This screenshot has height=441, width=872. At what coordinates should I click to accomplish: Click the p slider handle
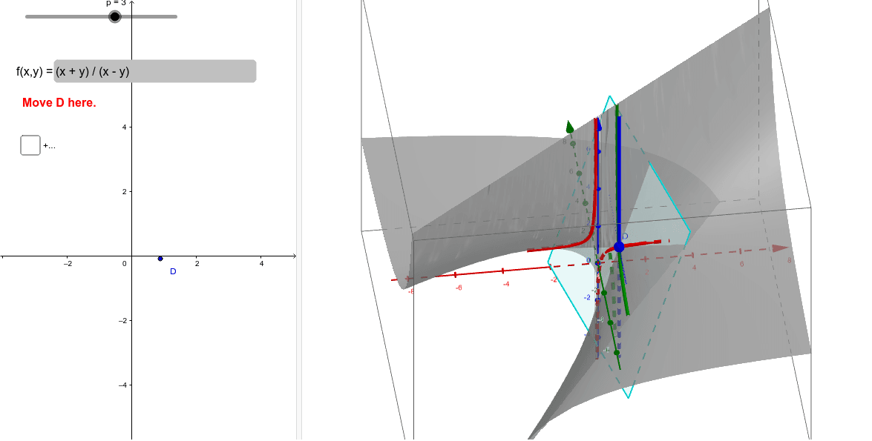point(115,16)
